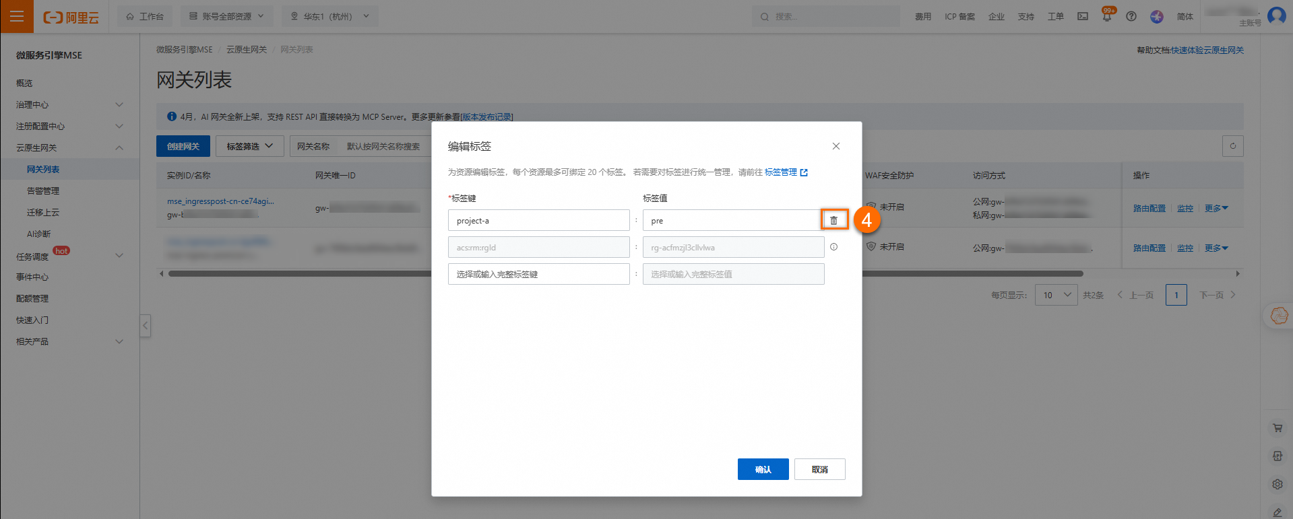Screen dimensions: 1293x519
Task: Confirm the tag edits
Action: pyautogui.click(x=763, y=469)
